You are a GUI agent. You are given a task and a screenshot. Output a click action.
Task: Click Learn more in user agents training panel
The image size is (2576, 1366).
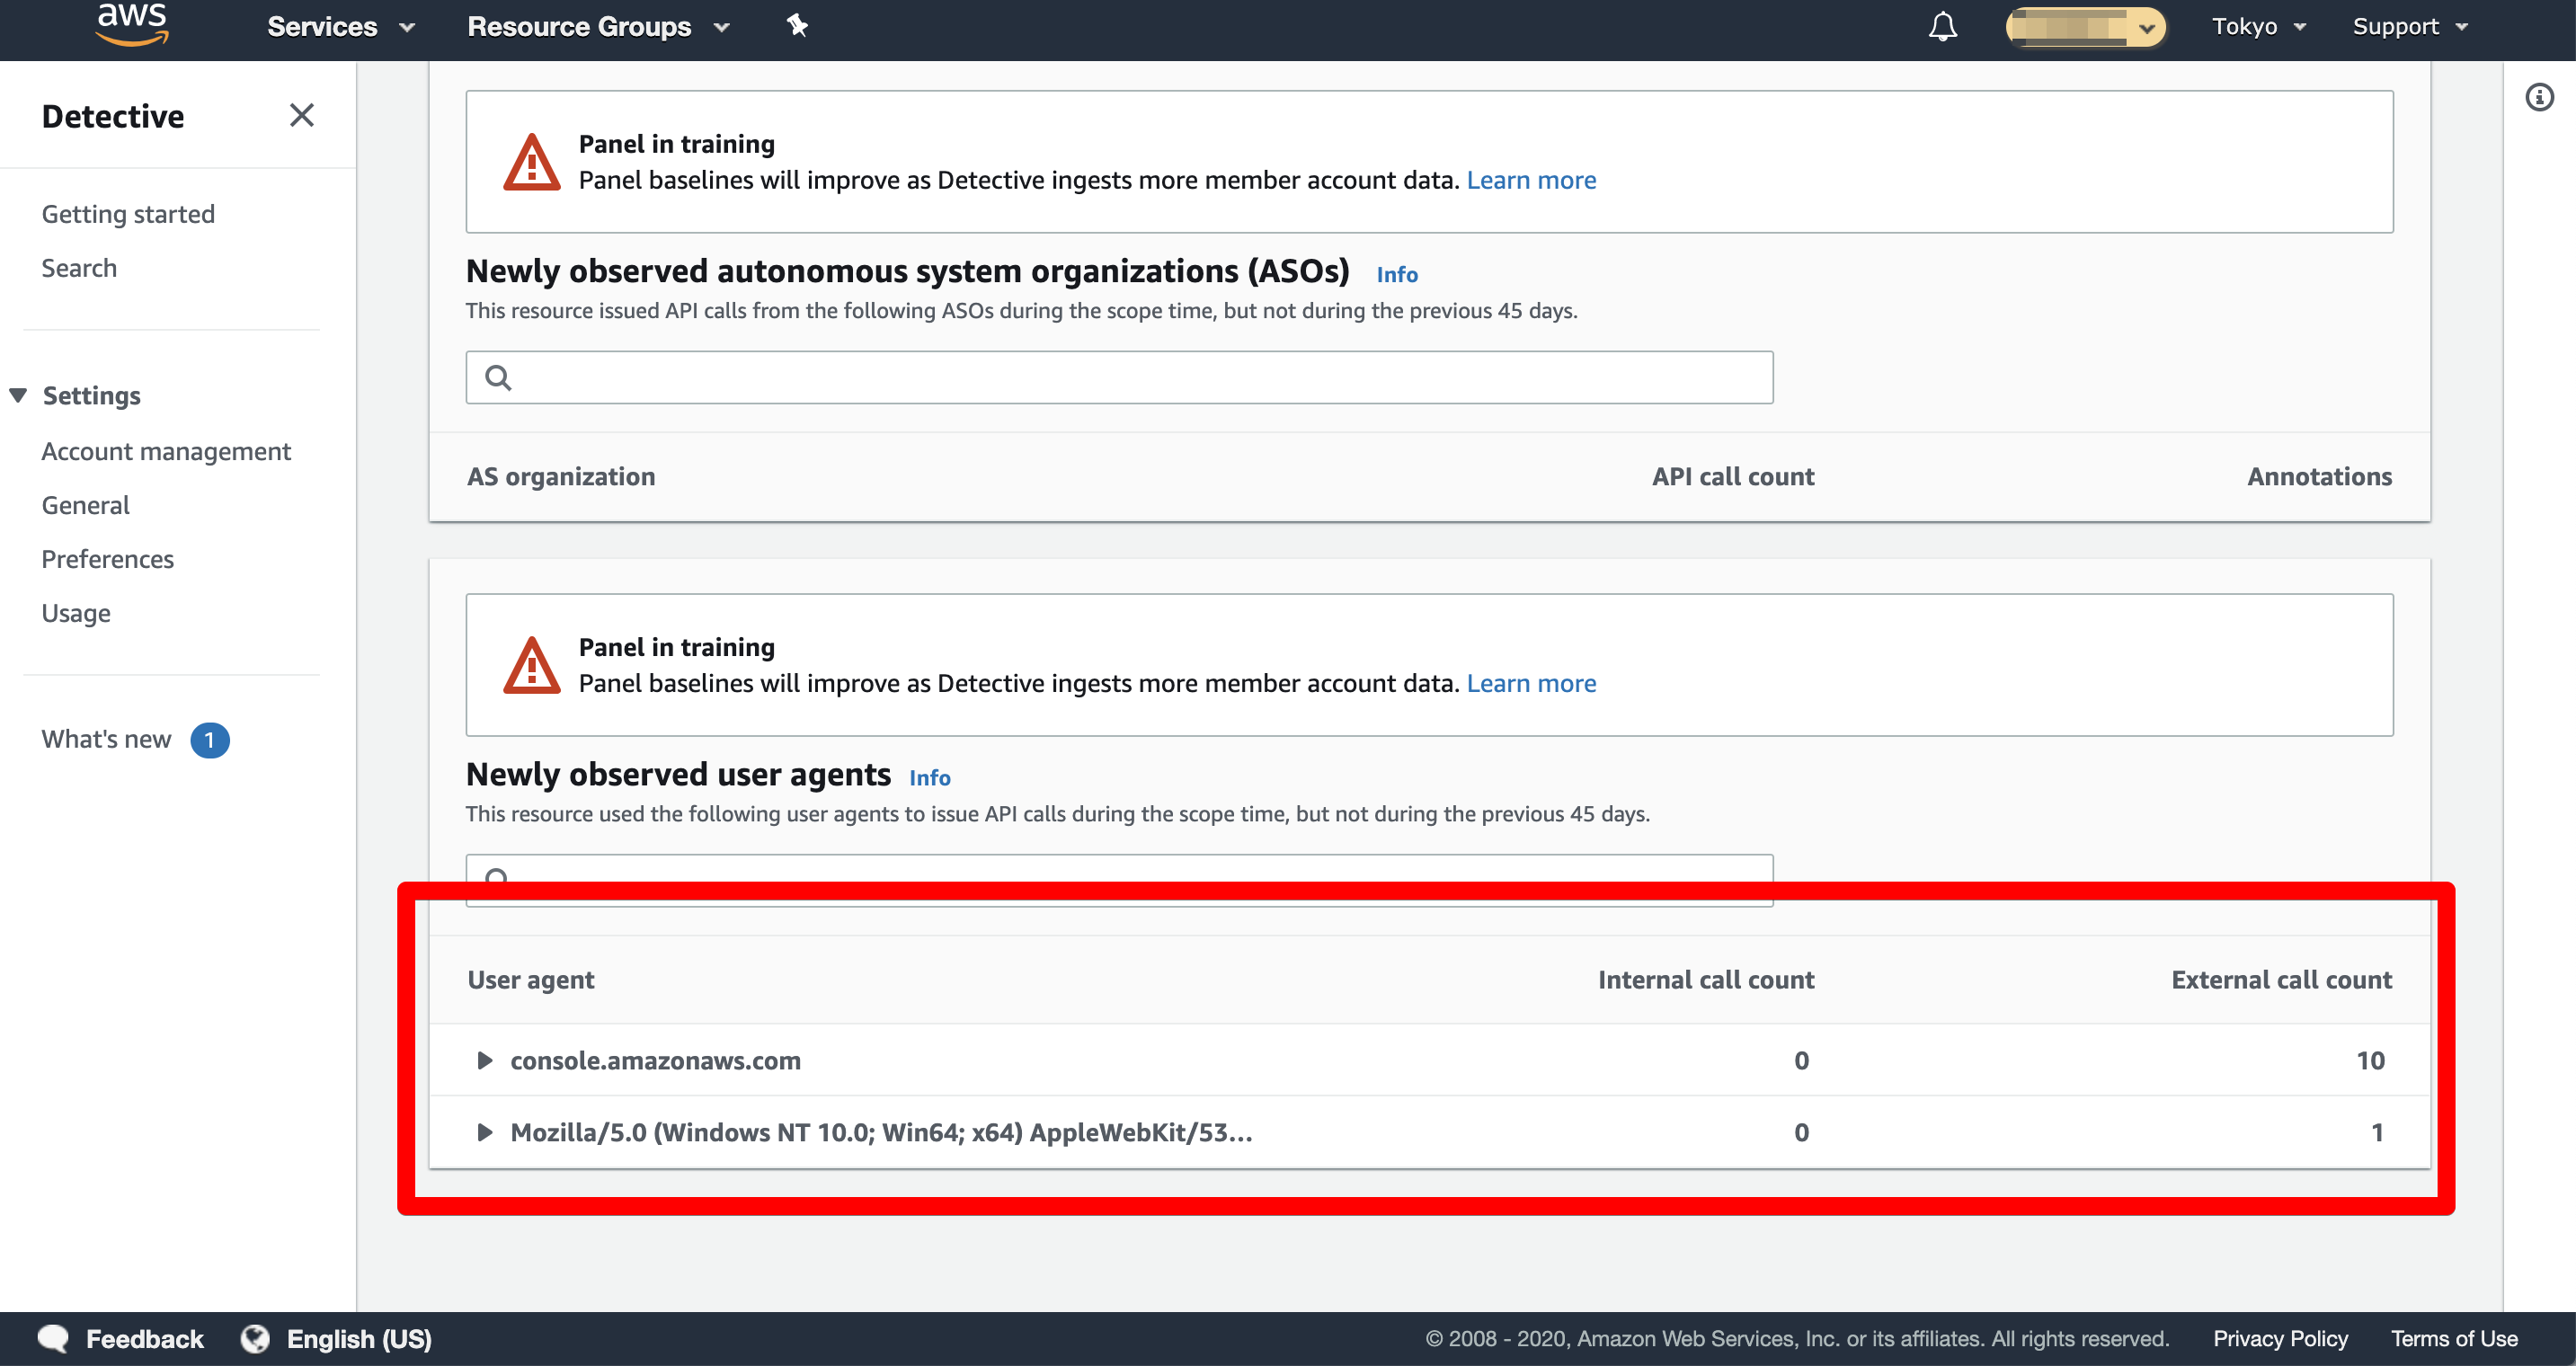pos(1531,683)
